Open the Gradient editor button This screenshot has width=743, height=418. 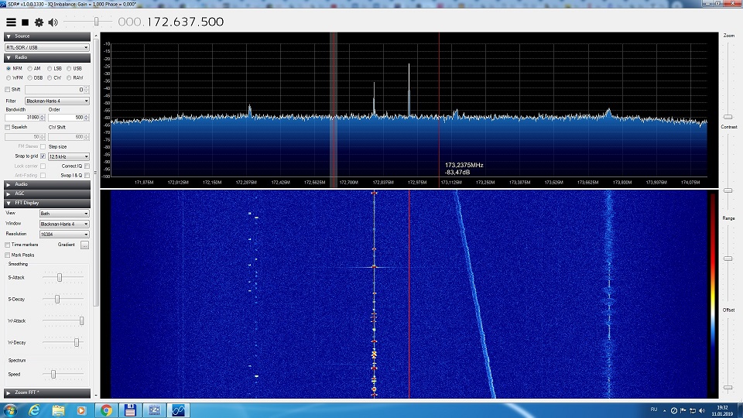point(84,245)
